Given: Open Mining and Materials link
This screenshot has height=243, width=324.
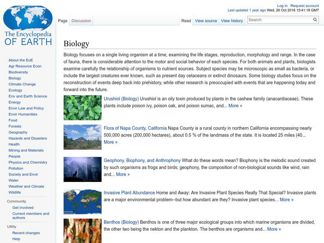Looking at the screenshot, I should coord(26,150).
